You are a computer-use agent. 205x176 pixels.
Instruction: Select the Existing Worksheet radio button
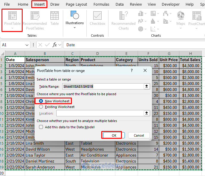tap(41, 107)
